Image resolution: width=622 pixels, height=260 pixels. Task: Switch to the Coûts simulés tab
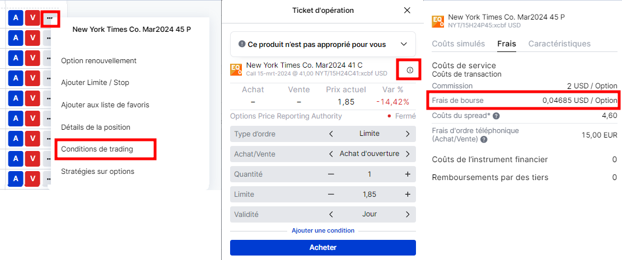(x=458, y=44)
